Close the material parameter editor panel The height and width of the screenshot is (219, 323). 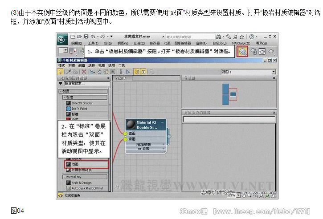pyautogui.click(x=274, y=113)
